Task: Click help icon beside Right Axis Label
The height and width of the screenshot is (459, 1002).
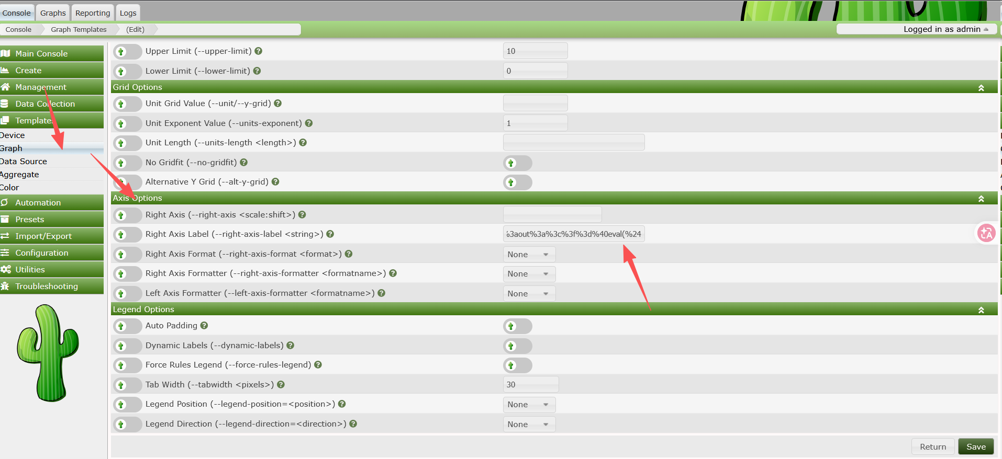Action: (x=330, y=234)
